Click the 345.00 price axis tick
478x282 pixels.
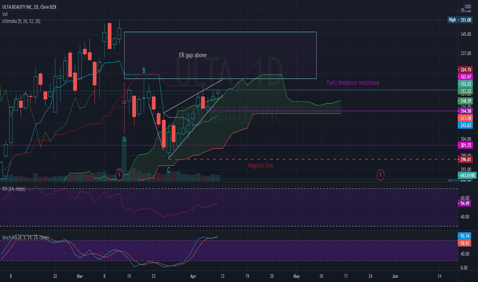pos(466,34)
